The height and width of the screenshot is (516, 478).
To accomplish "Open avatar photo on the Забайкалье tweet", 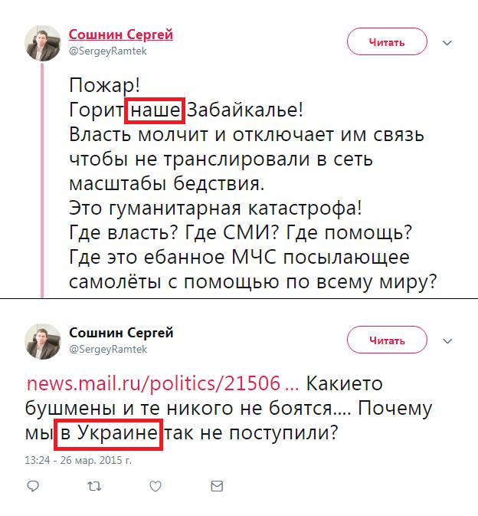I will pyautogui.click(x=43, y=42).
